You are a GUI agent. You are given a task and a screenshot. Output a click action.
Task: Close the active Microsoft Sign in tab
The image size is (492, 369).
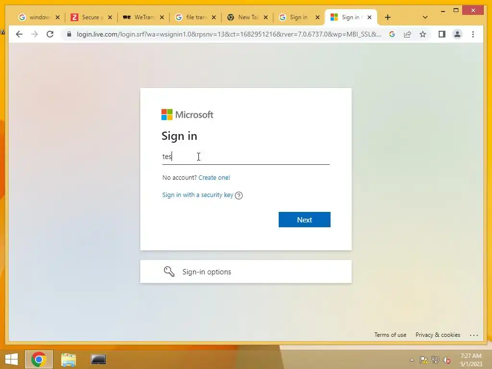coord(369,17)
